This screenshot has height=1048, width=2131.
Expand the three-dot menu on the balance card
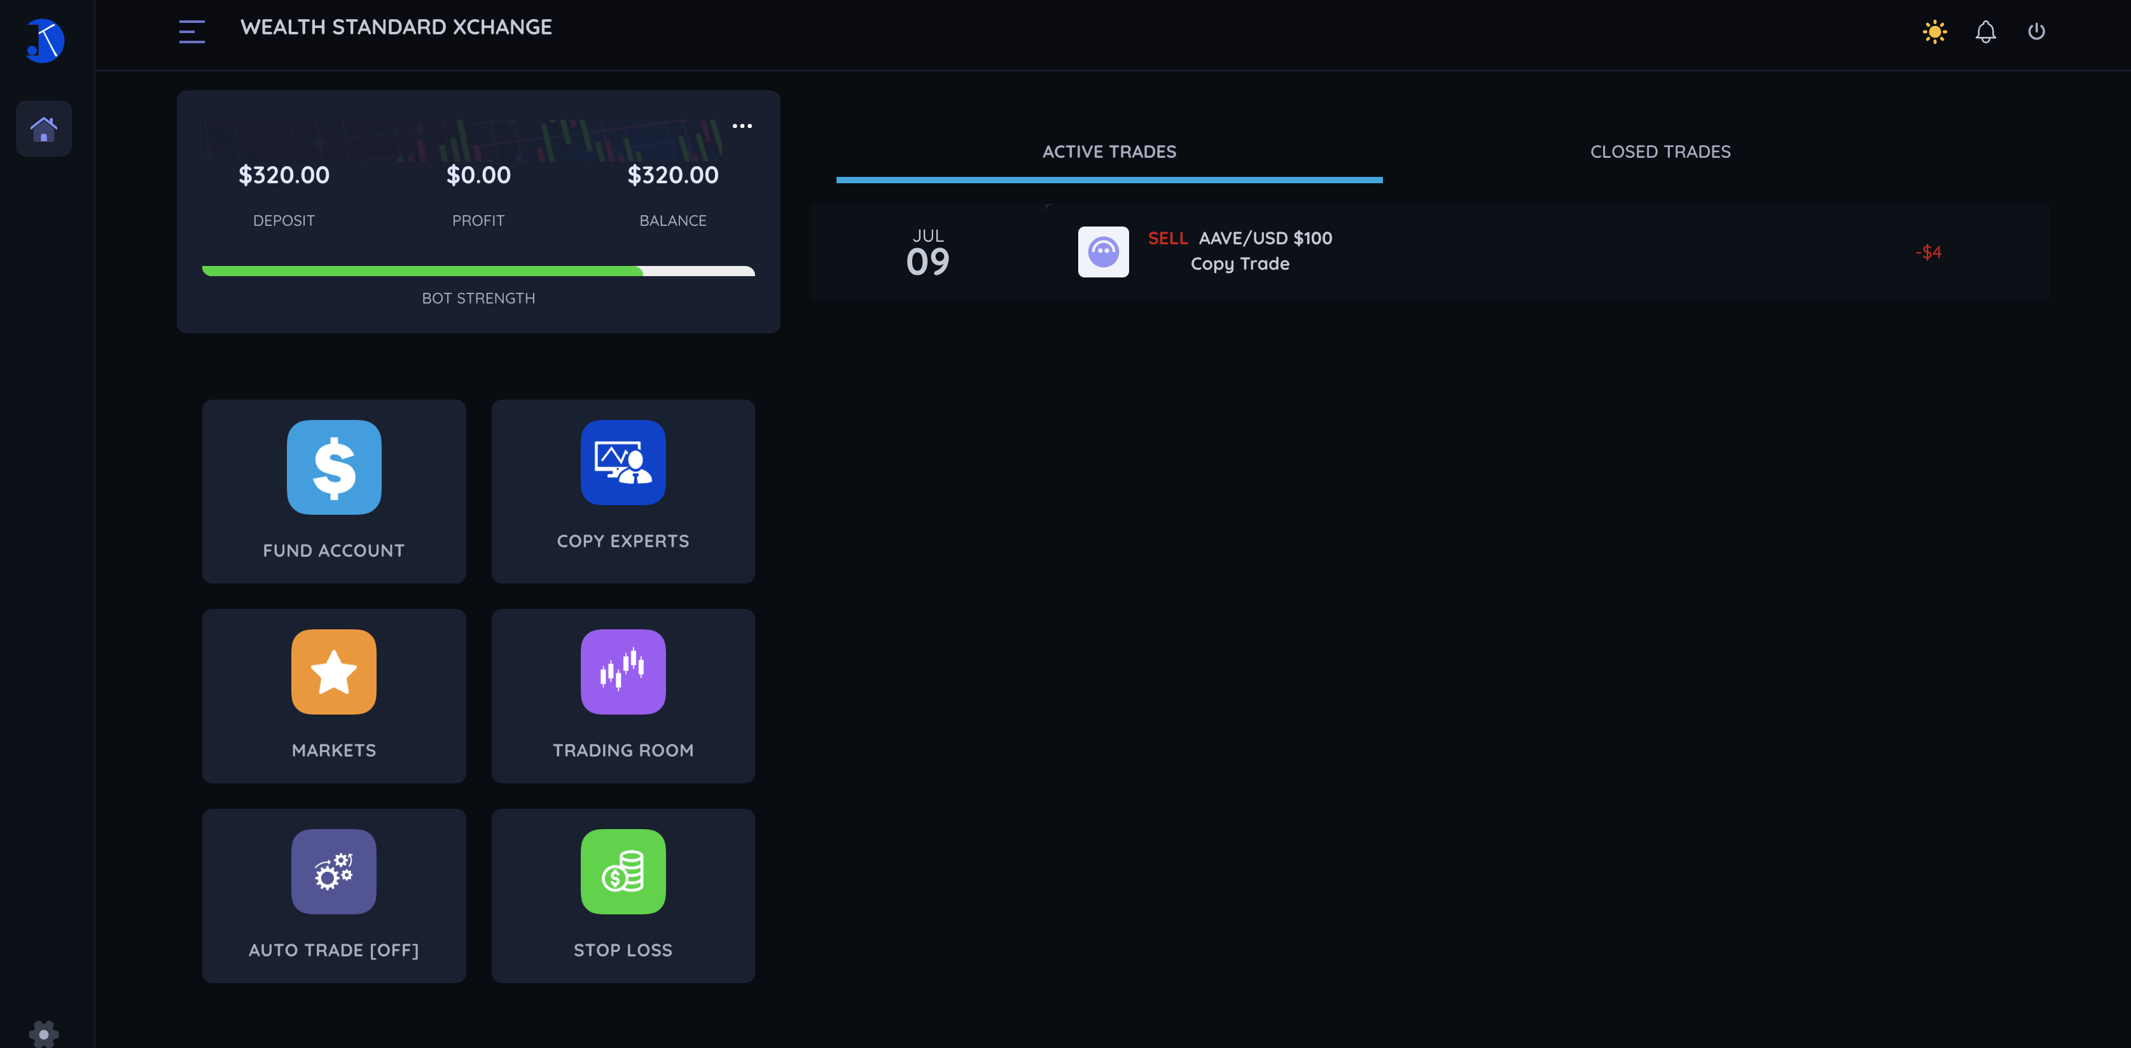point(742,126)
